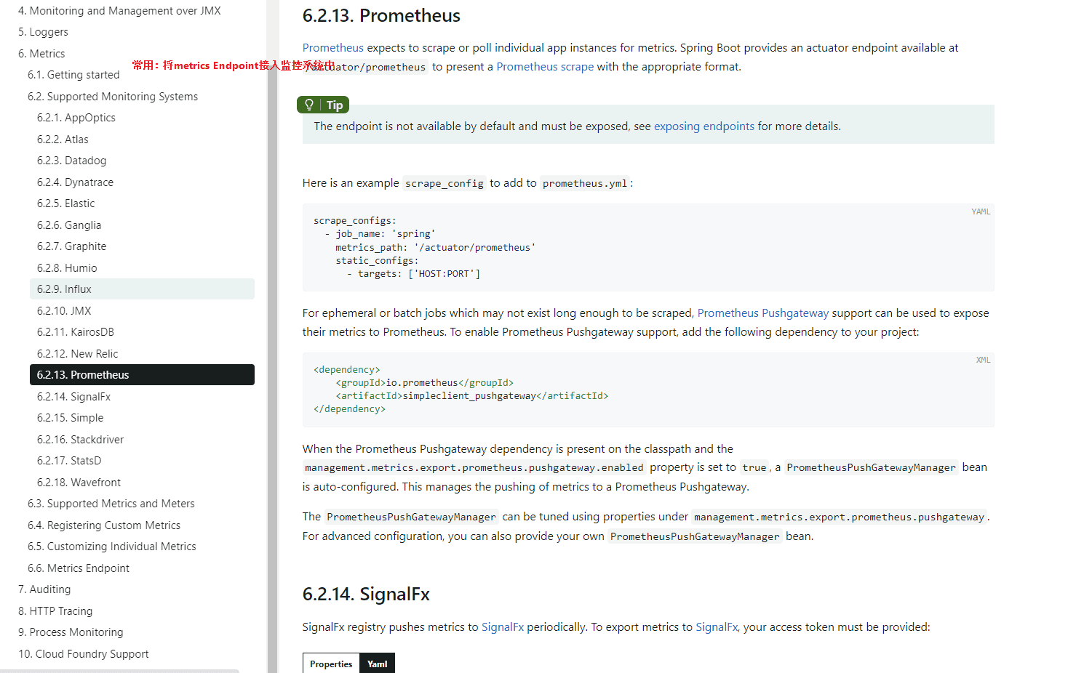
Task: Go to 10. Cloud Foundry Support
Action: click(x=83, y=654)
